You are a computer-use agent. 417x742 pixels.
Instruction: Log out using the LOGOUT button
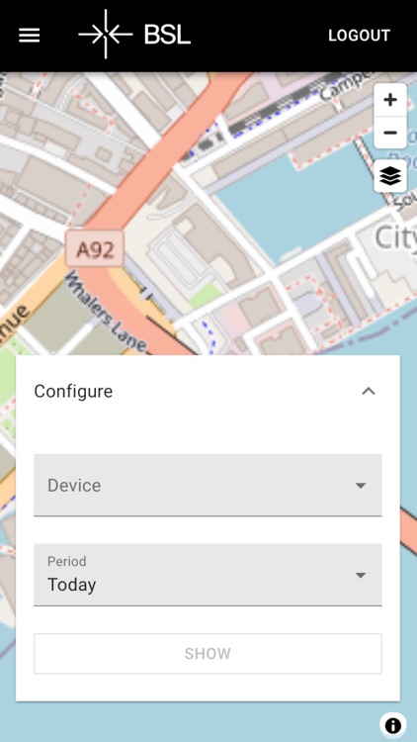click(x=360, y=36)
